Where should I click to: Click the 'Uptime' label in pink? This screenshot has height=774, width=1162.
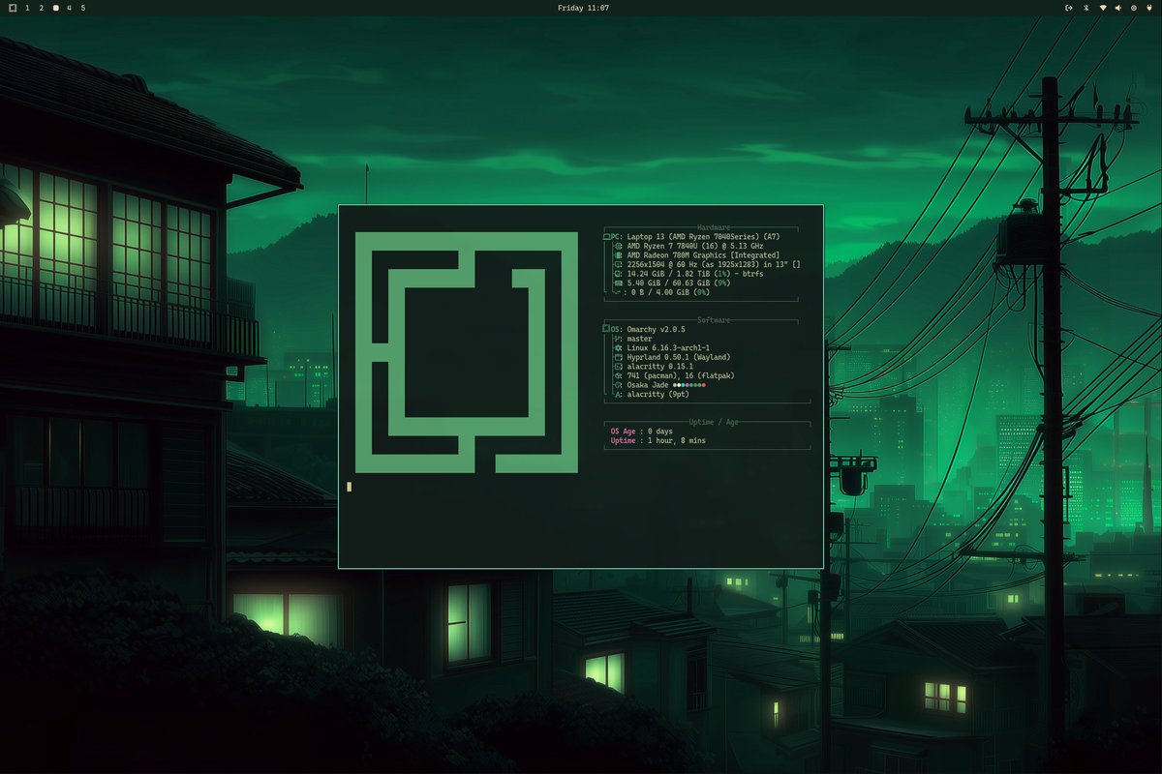pyautogui.click(x=623, y=440)
